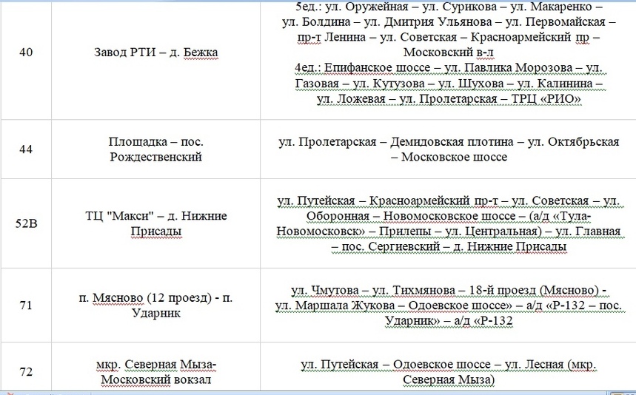
Task: Click route number 71 cell
Action: pos(26,305)
